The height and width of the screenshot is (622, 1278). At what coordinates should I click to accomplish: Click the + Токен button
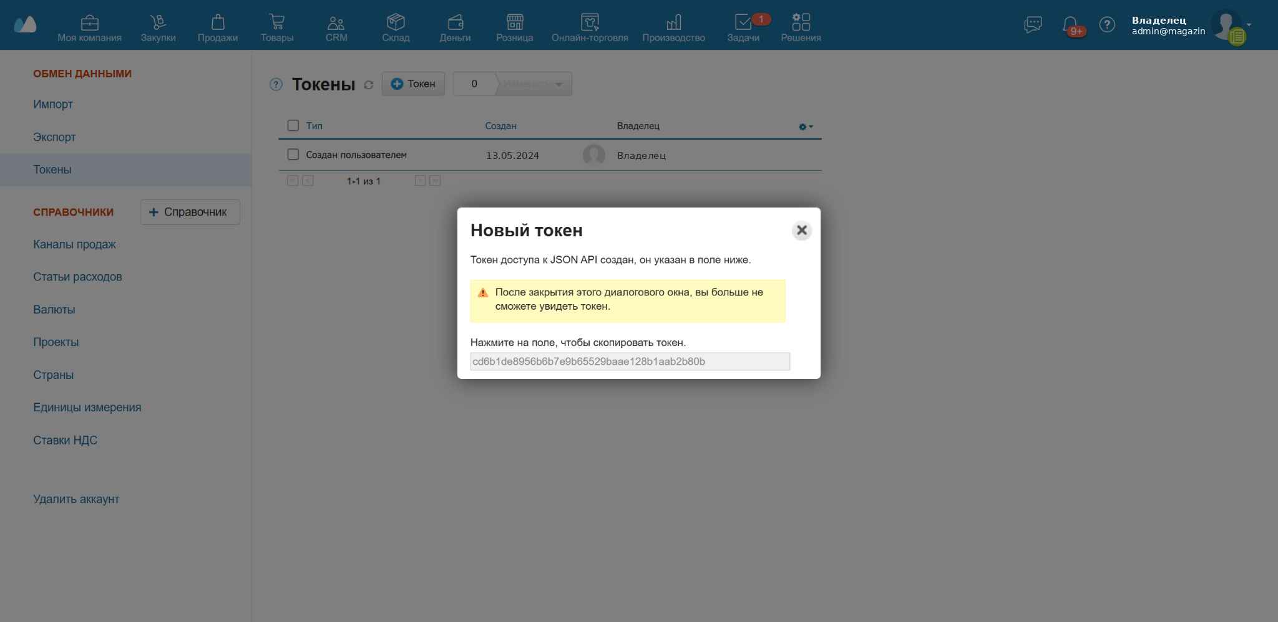pos(413,84)
